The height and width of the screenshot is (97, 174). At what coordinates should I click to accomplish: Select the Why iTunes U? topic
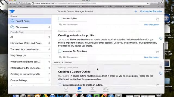point(30,56)
